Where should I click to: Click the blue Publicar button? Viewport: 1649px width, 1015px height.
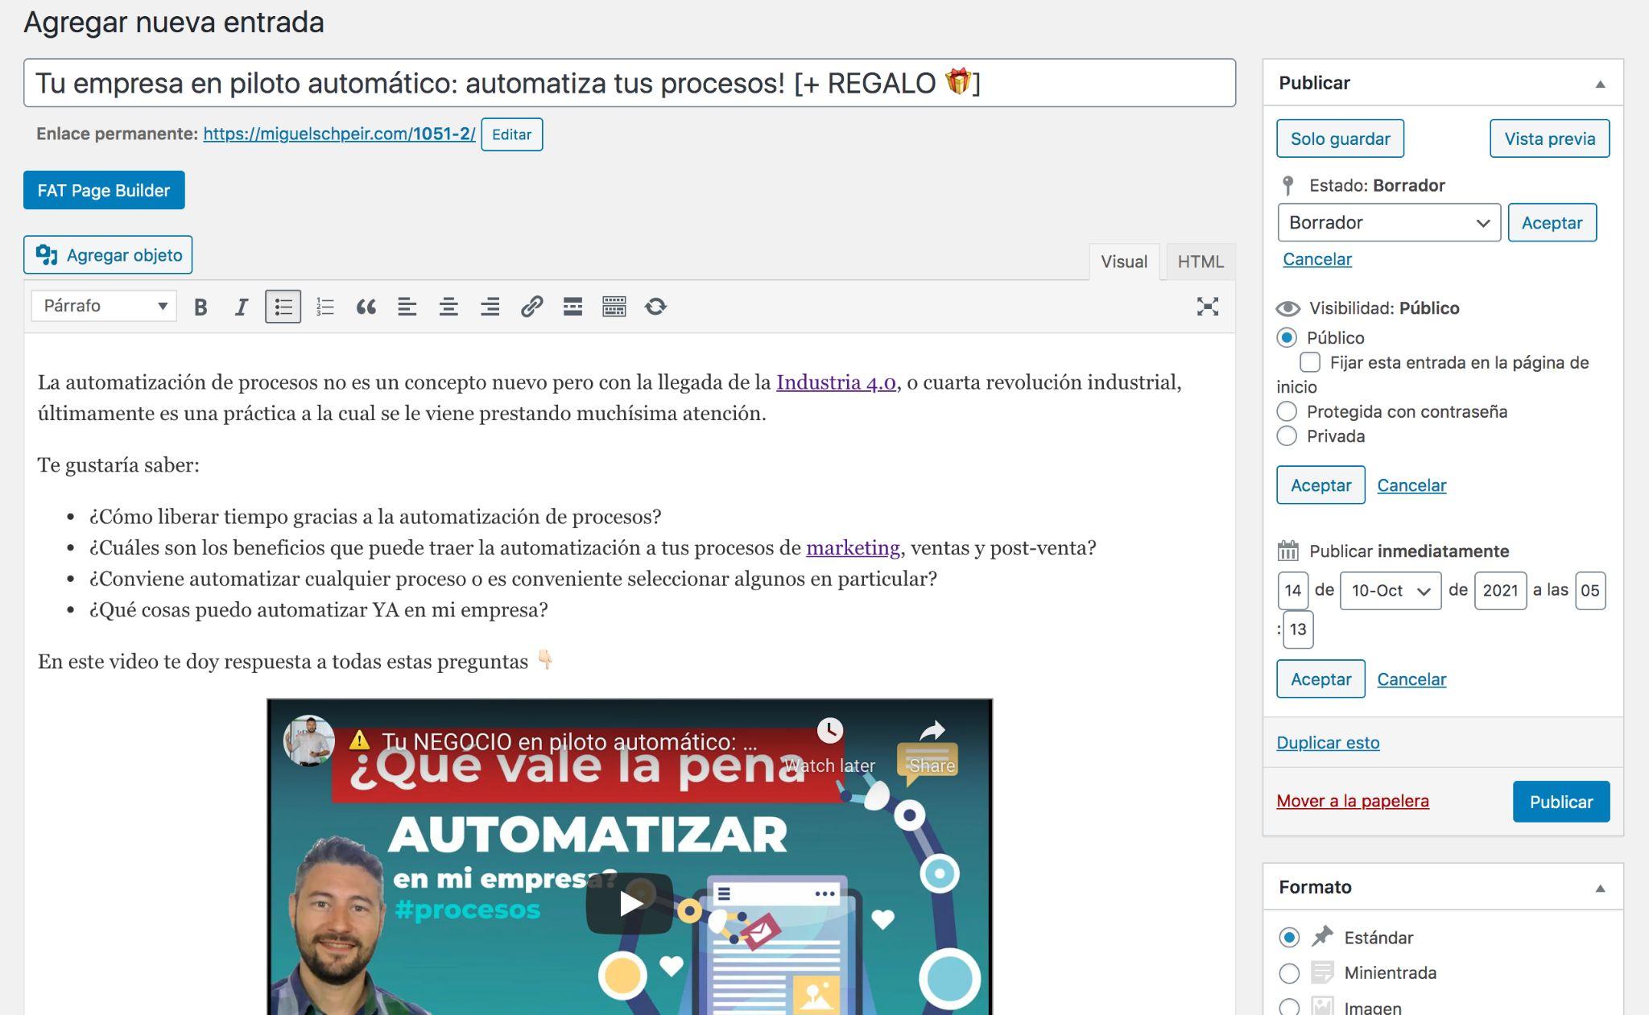(1560, 802)
